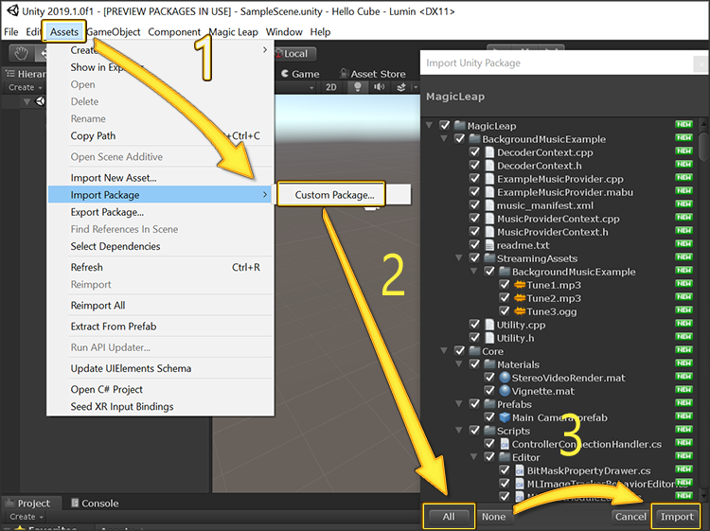Uncheck the Tune2.mp3 checkbox
Screen dimensions: 710x531
click(x=505, y=298)
